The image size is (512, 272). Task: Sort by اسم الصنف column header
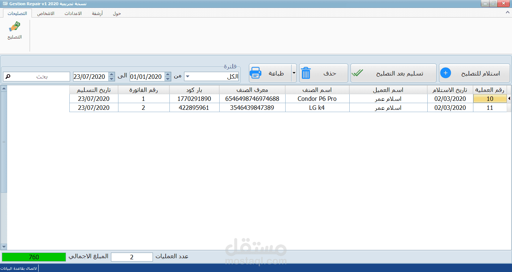coord(317,90)
